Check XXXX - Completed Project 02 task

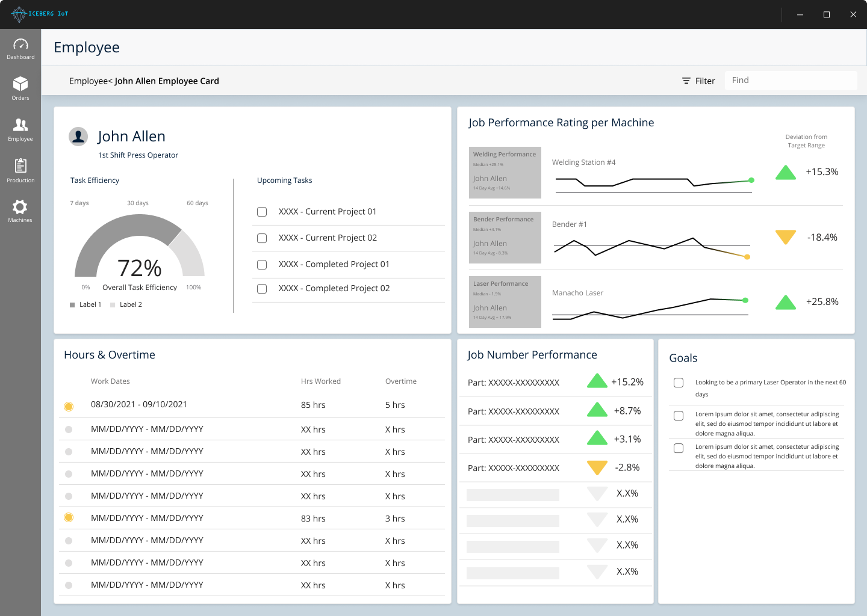[x=262, y=289]
